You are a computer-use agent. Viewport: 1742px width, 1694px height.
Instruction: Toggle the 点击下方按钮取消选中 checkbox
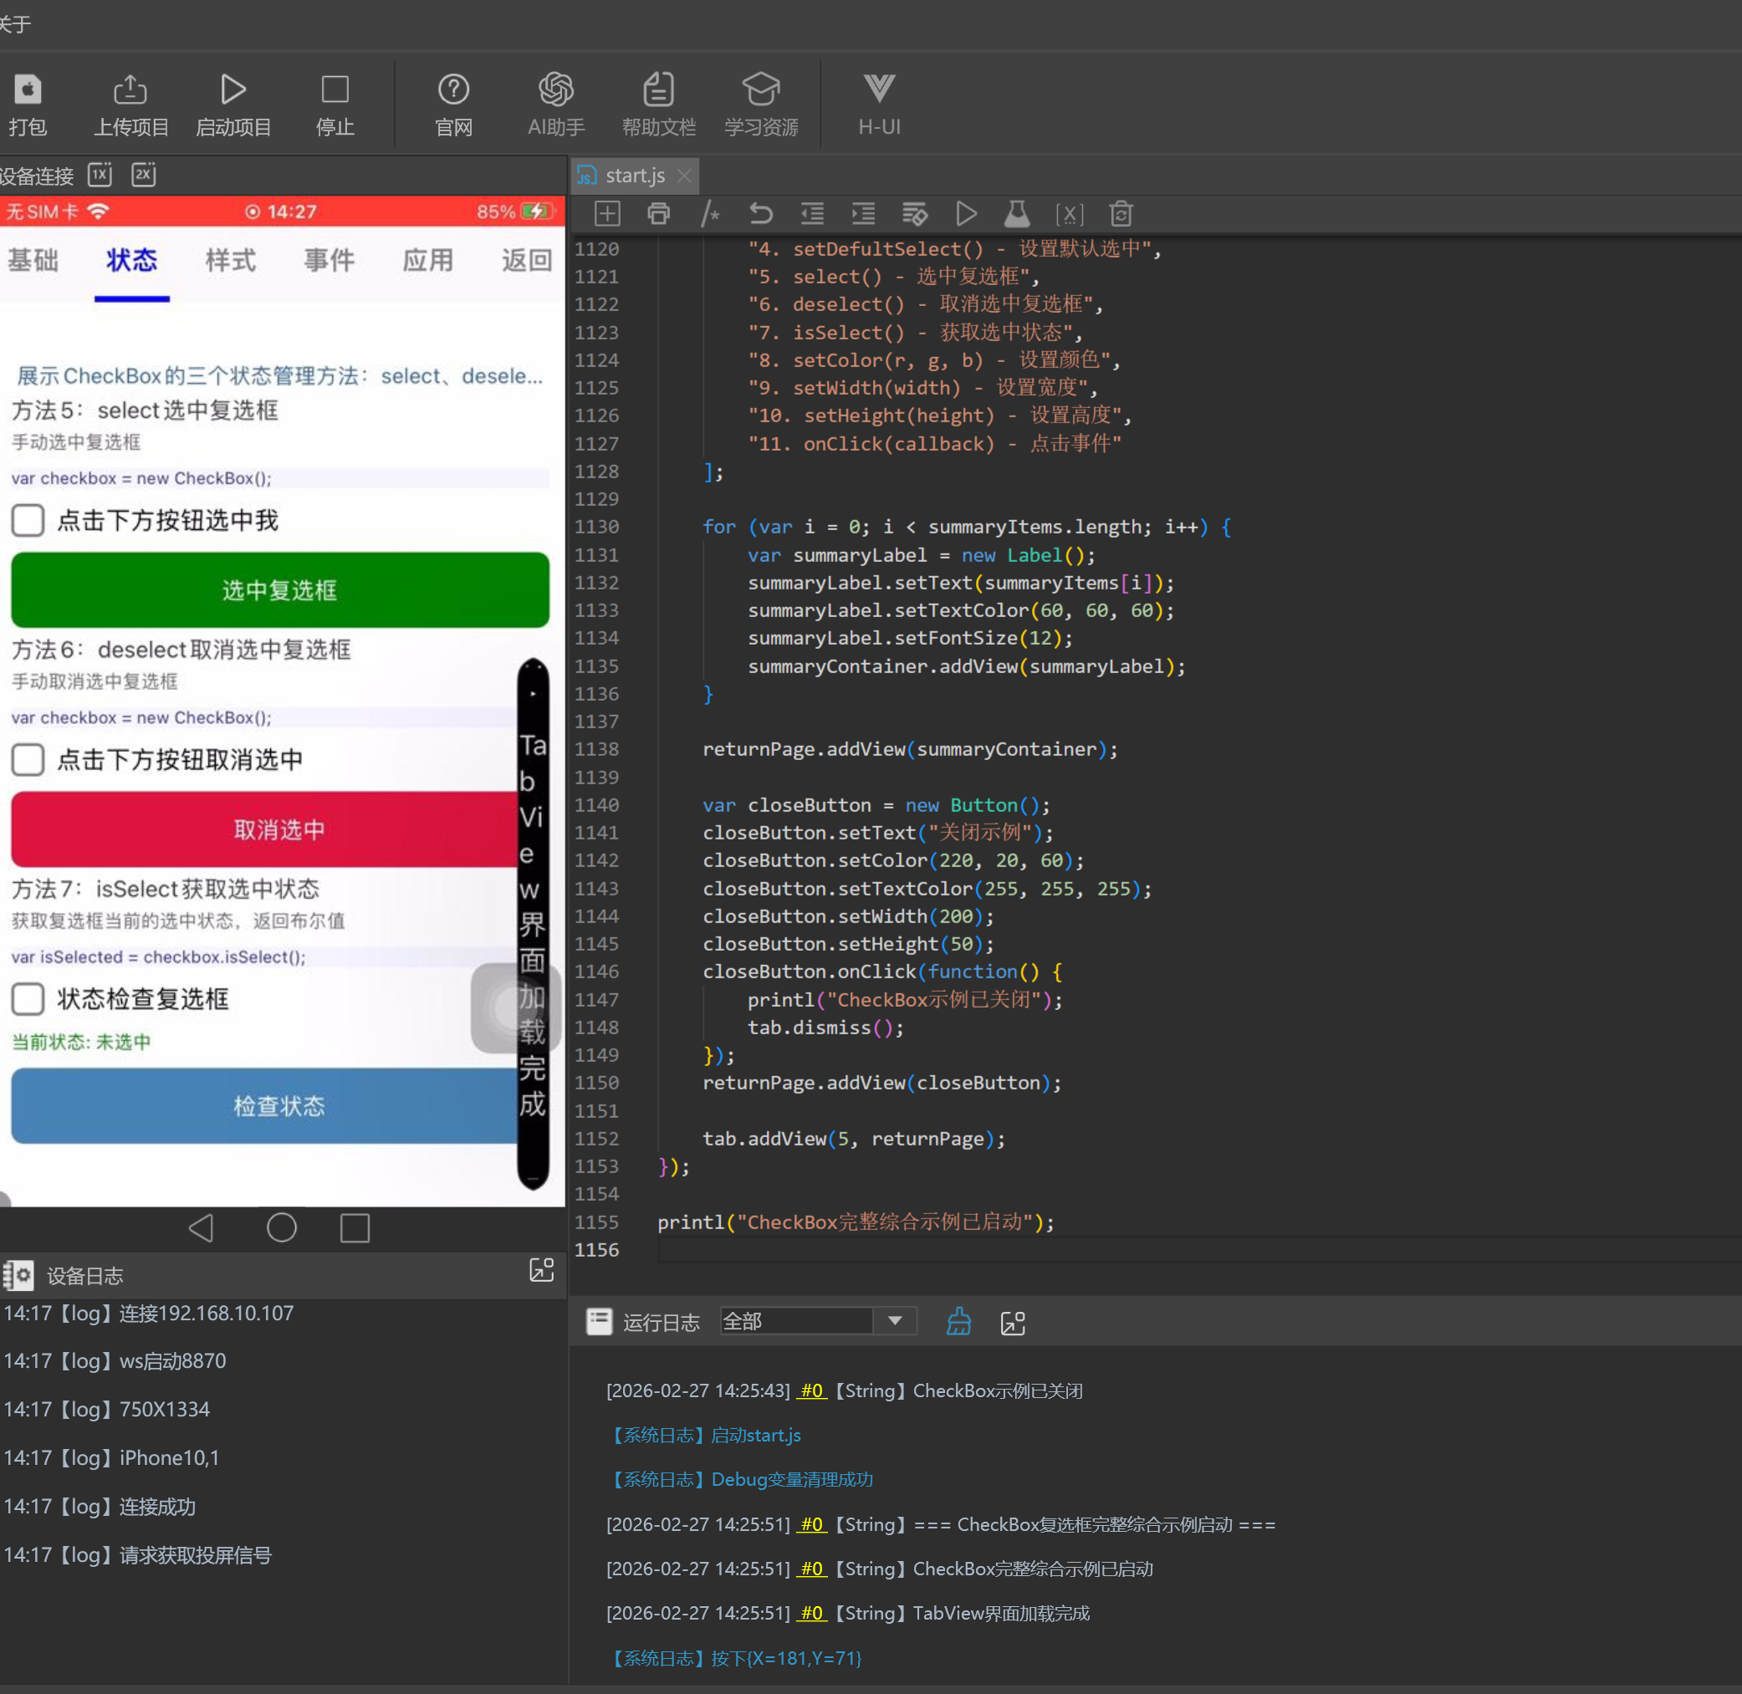[28, 760]
